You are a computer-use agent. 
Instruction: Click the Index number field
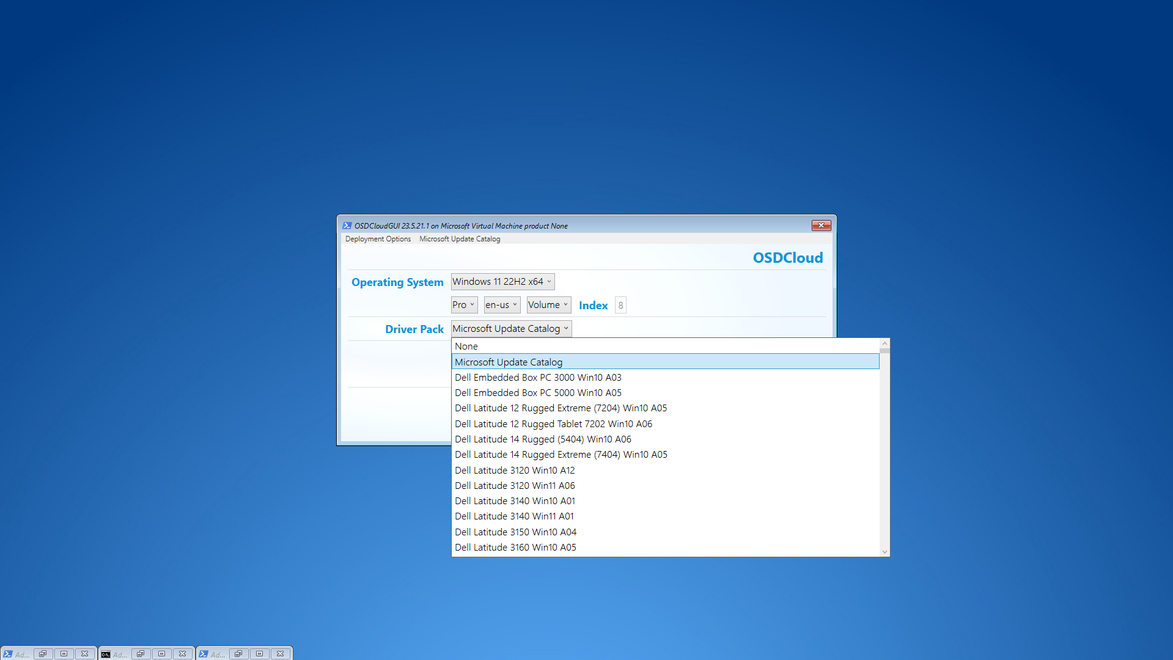coord(620,306)
